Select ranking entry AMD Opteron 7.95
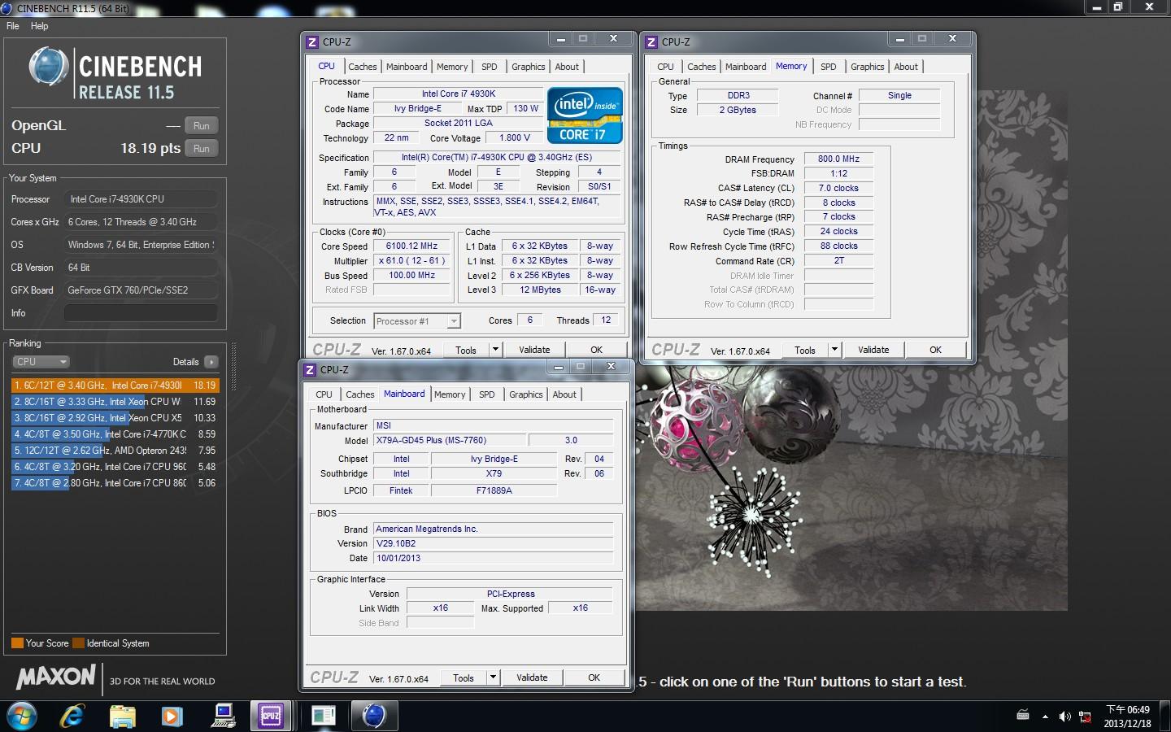Viewport: 1171px width, 732px height. pyautogui.click(x=115, y=451)
